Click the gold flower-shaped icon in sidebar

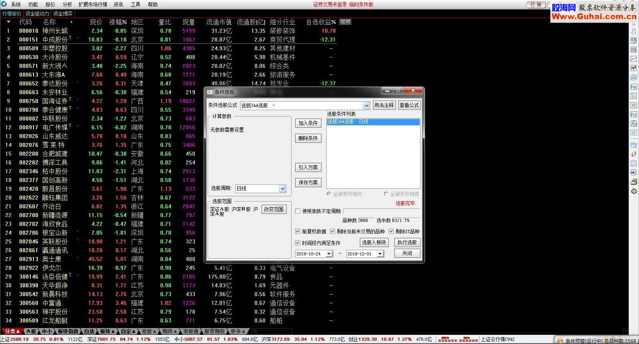pyautogui.click(x=633, y=191)
